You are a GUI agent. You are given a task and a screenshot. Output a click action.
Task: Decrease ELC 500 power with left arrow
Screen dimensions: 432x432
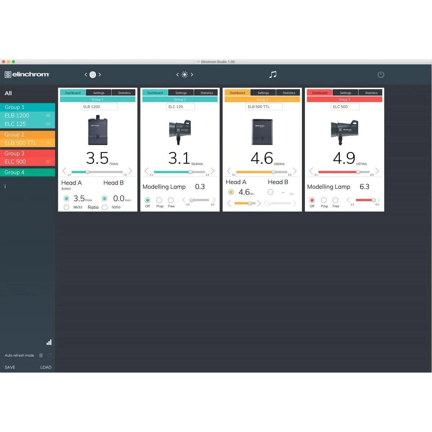(311, 171)
